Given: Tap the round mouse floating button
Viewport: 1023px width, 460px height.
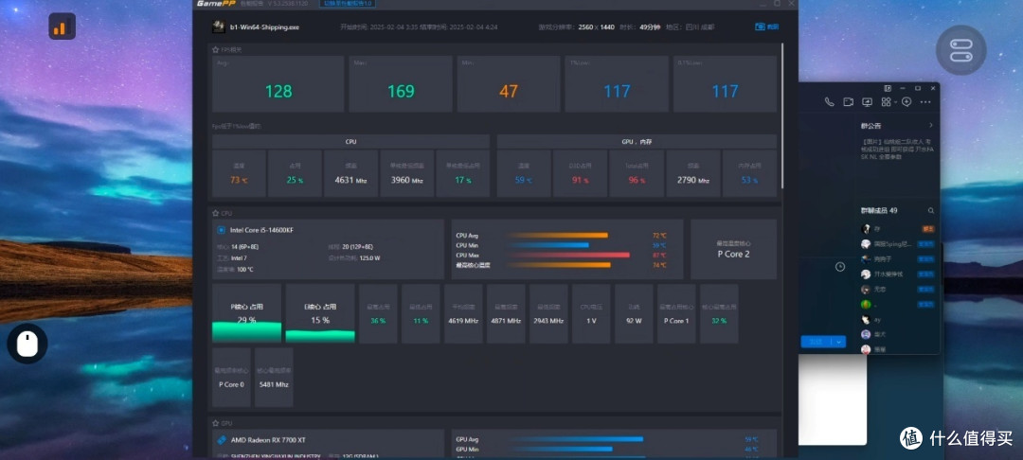Looking at the screenshot, I should click(27, 344).
